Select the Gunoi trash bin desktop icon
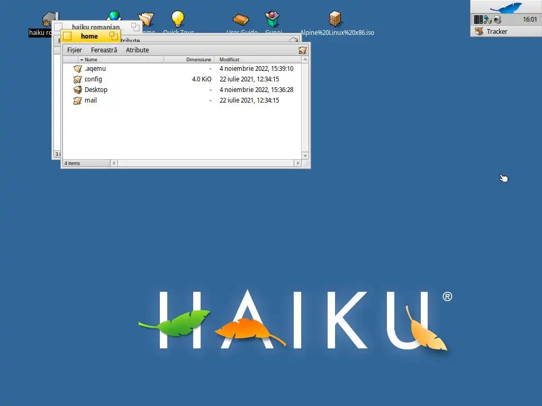Image resolution: width=542 pixels, height=406 pixels. tap(273, 19)
